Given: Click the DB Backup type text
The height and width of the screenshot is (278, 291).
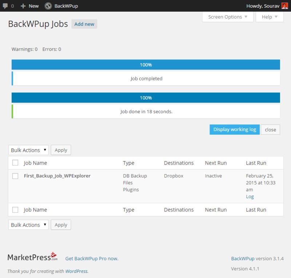Looking at the screenshot, I should pos(135,176).
